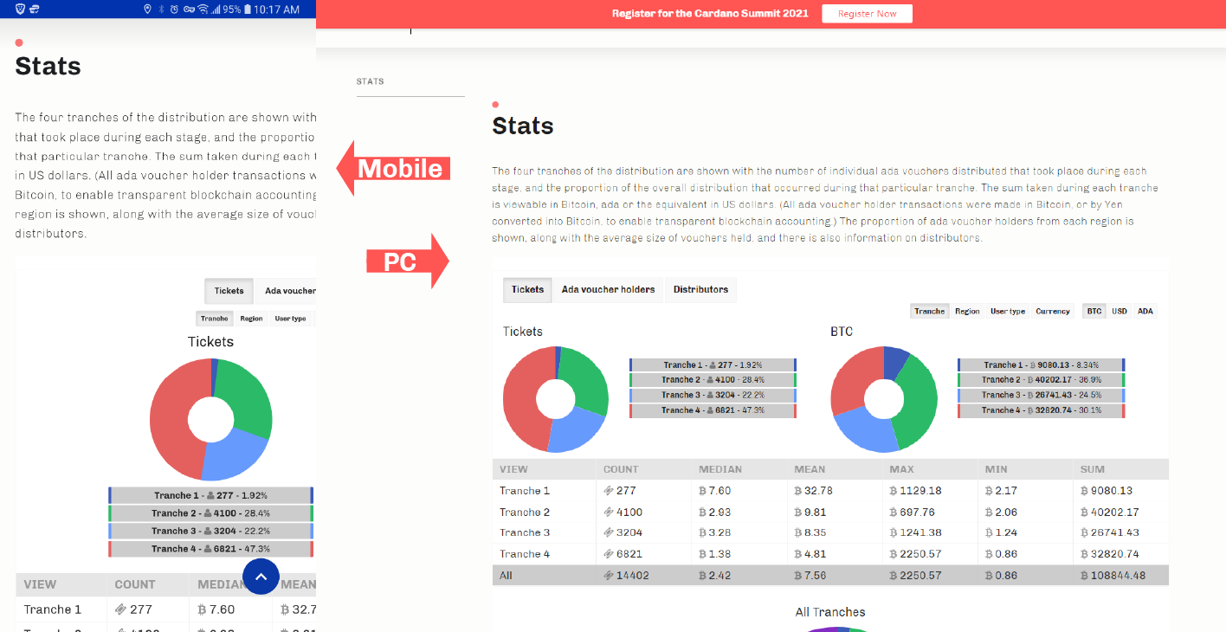Tap the Wi-Fi icon in phone status bar
The height and width of the screenshot is (632, 1226).
203,10
